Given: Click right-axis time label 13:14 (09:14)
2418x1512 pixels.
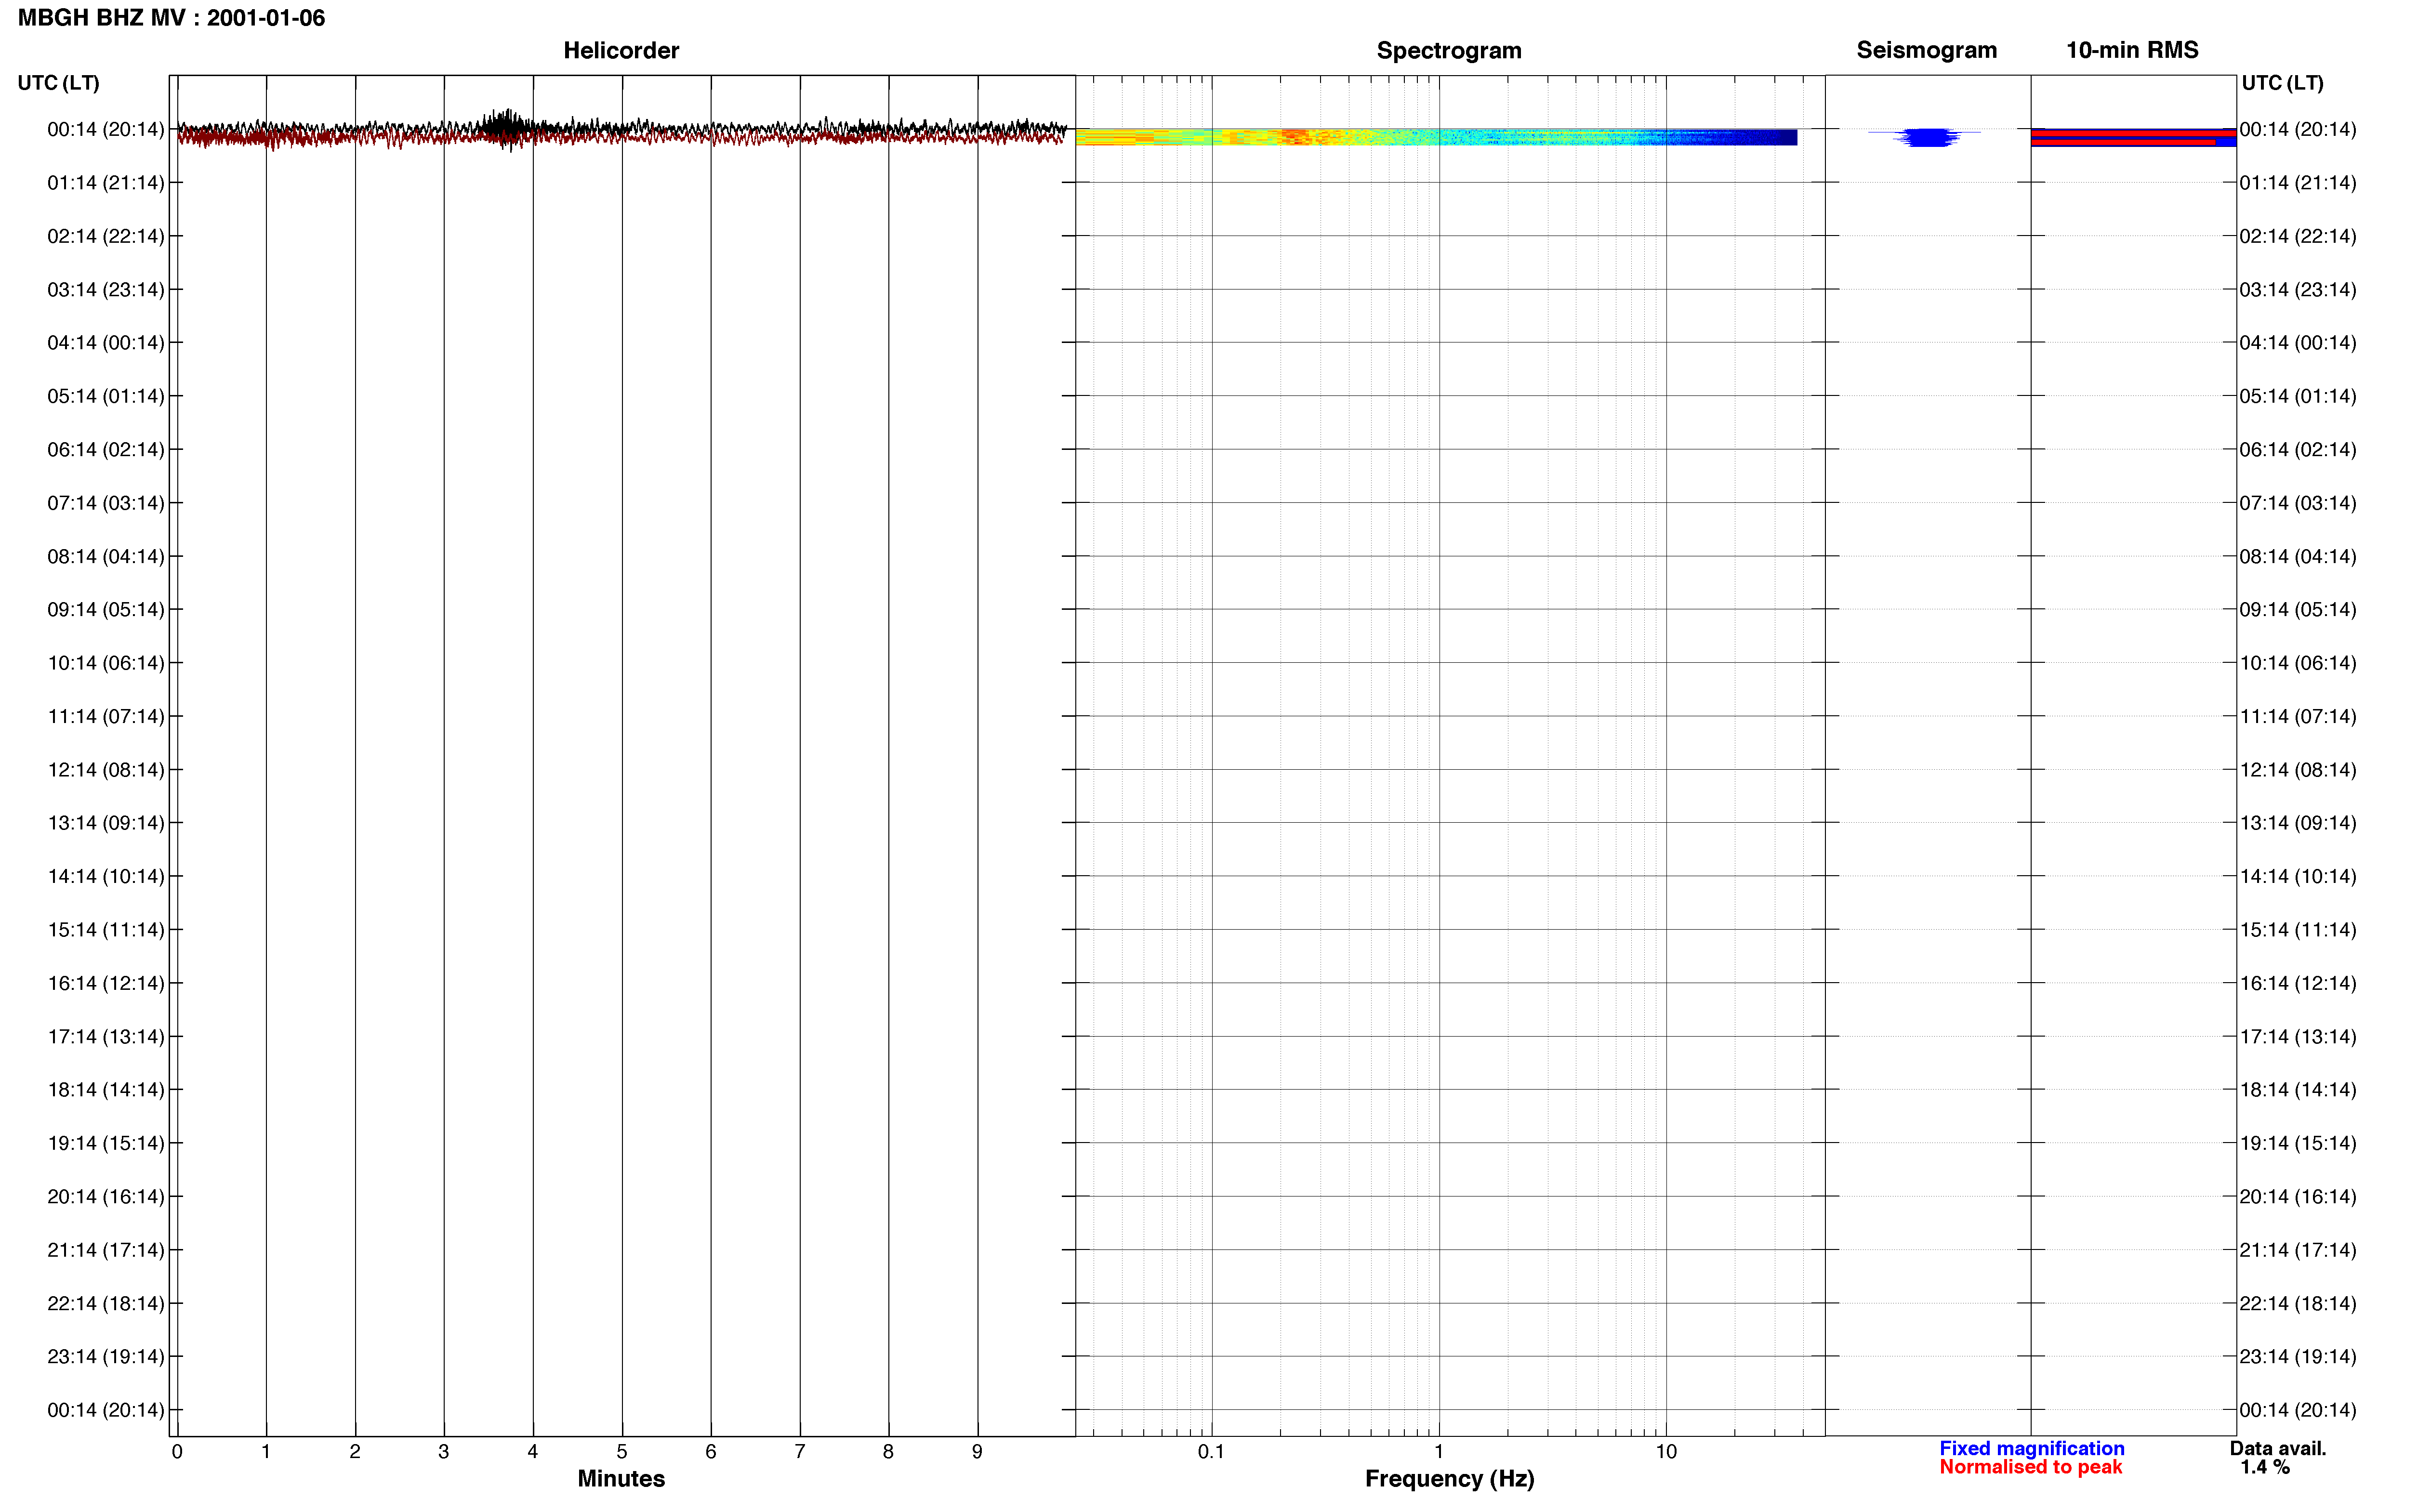Looking at the screenshot, I should pyautogui.click(x=2298, y=823).
